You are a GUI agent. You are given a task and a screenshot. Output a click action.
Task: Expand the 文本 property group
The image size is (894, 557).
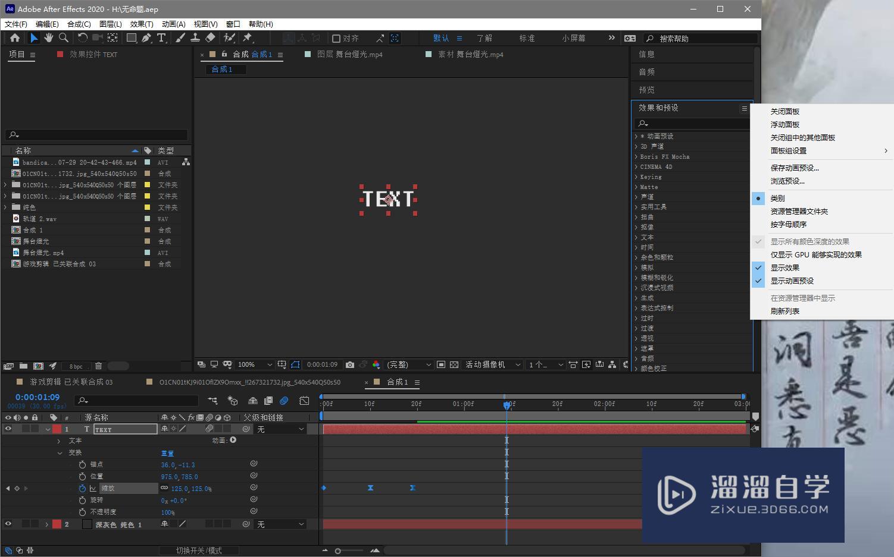58,441
